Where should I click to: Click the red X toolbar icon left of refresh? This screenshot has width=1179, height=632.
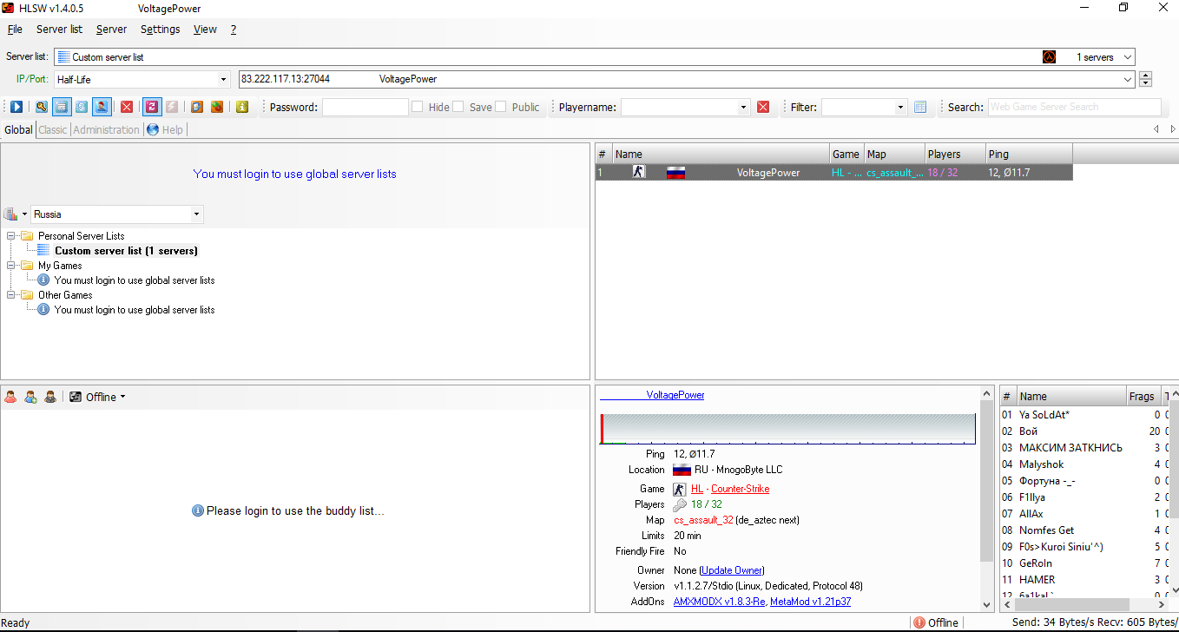pos(127,107)
